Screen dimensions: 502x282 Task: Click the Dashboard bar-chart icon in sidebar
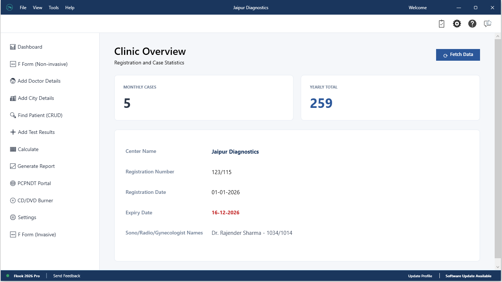coord(13,47)
